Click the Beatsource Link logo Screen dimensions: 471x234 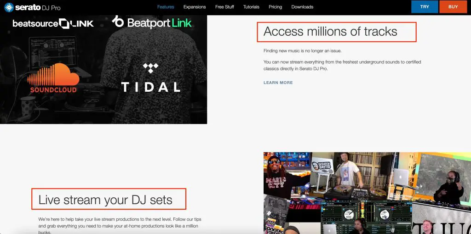[53, 24]
